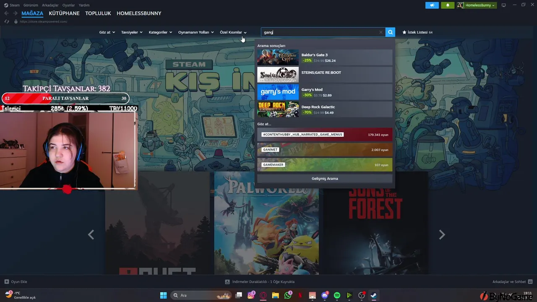Switch to the TOPLULUK tab

pyautogui.click(x=98, y=13)
